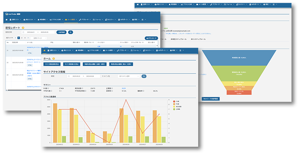Open フォーム menu in ホーム window
The height and width of the screenshot is (153, 299).
(136, 50)
